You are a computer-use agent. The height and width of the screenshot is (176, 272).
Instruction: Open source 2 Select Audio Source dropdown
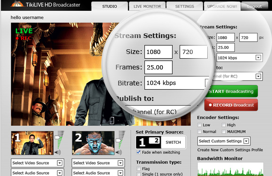98,173
